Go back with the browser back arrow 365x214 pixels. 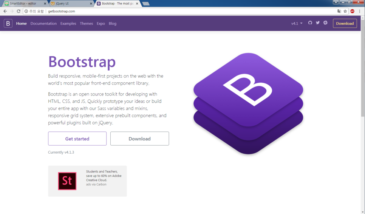coord(5,11)
